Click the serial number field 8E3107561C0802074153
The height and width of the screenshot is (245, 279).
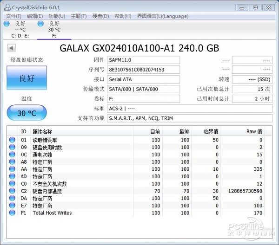click(x=143, y=70)
